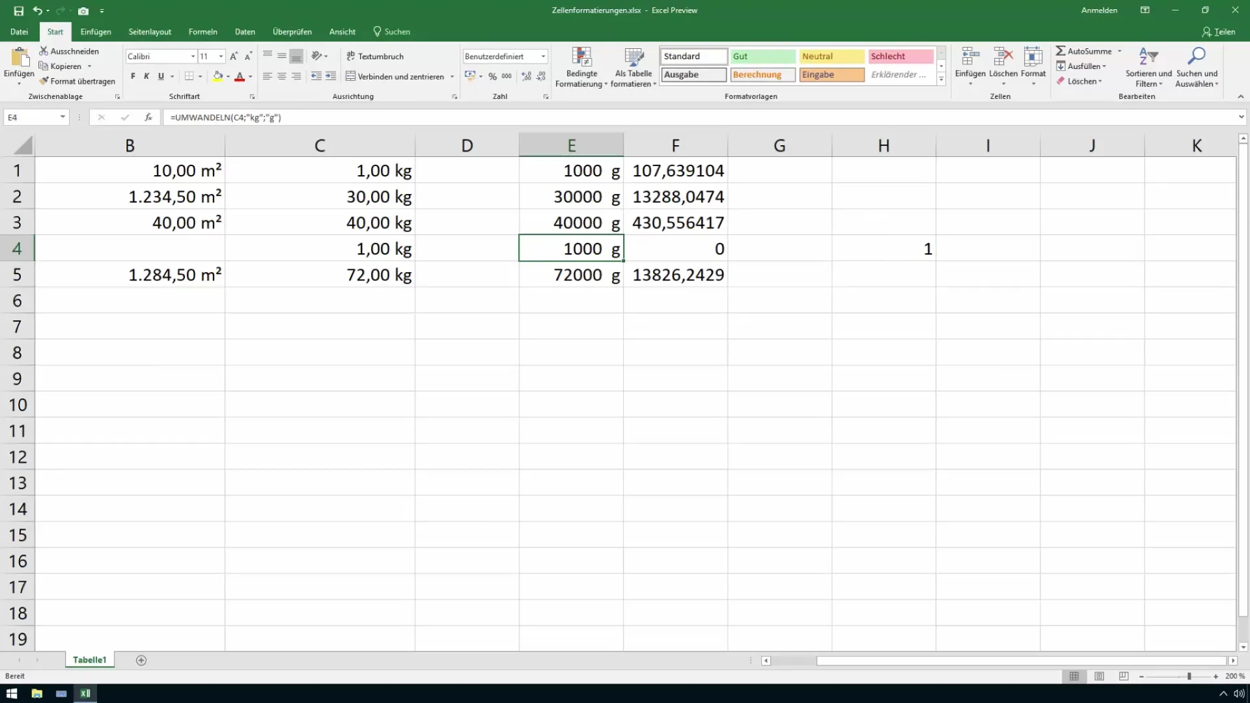Add a decimal place
This screenshot has height=703, width=1250.
(x=527, y=76)
